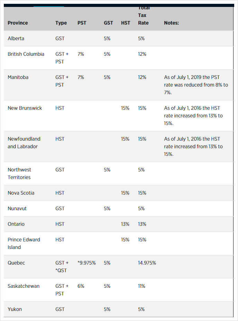Click the Province column header
Screen dimensions: 238x321
18,23
